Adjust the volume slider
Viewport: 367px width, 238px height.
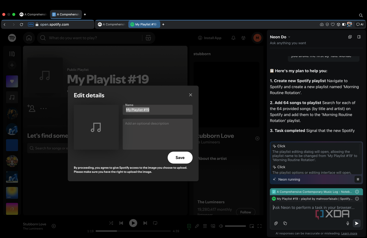[x=235, y=226]
